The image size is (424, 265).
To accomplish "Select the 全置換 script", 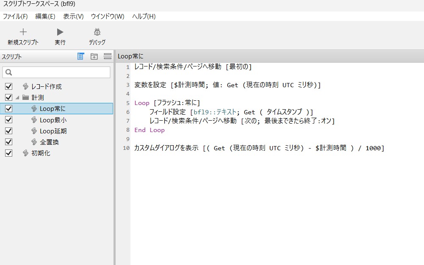I will coord(49,142).
